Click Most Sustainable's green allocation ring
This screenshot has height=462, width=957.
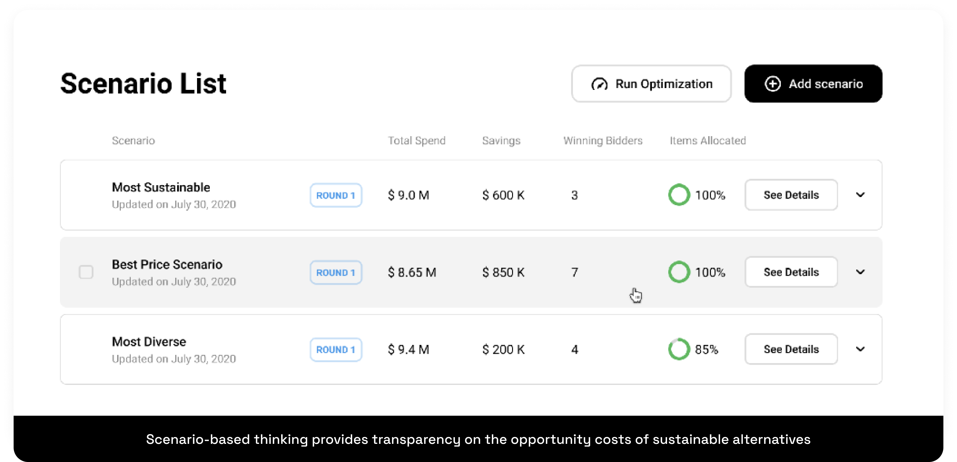[x=679, y=195]
